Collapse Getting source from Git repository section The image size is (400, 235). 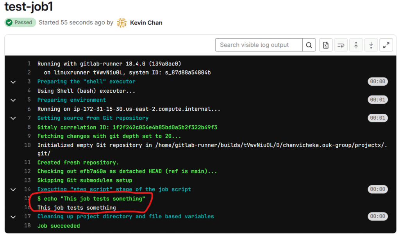click(x=13, y=118)
